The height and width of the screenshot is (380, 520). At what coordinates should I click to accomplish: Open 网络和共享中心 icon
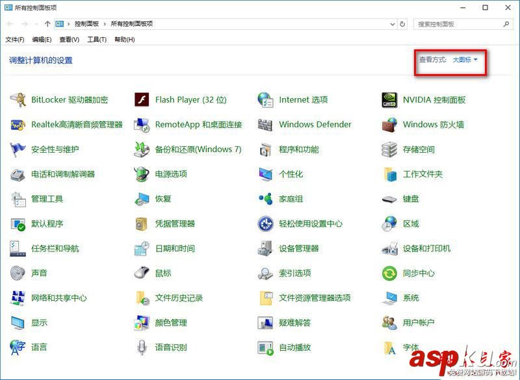18,298
